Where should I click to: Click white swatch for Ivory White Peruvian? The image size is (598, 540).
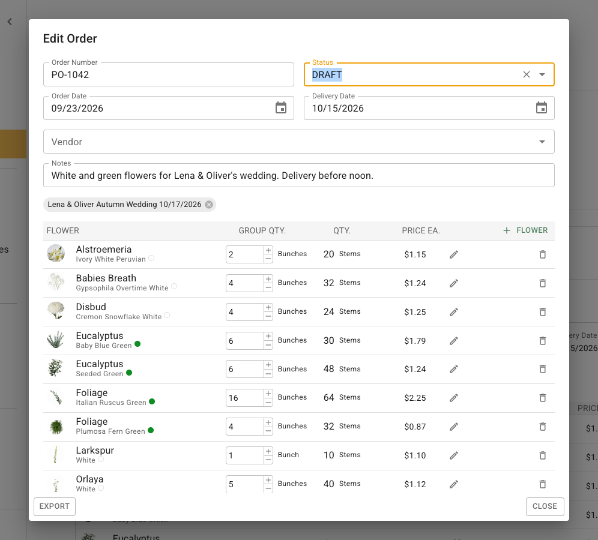pos(151,258)
